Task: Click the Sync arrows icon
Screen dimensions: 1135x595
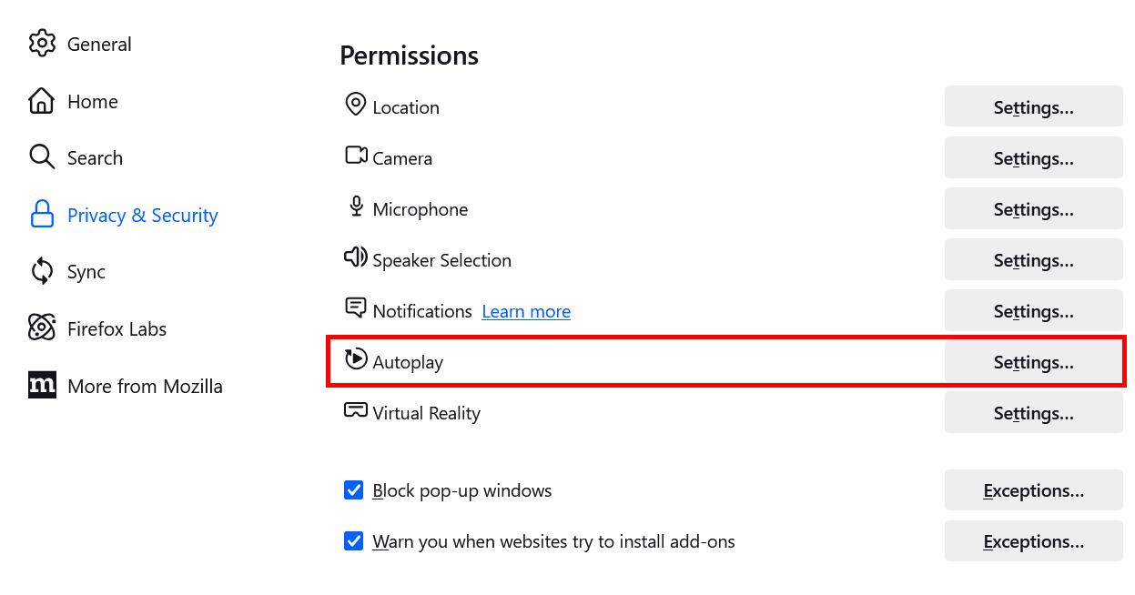Action: tap(42, 271)
